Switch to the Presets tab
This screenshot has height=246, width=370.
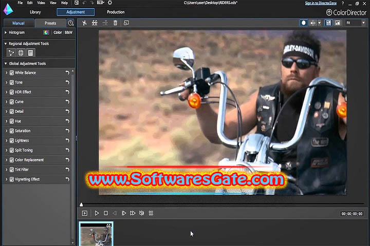click(x=50, y=23)
